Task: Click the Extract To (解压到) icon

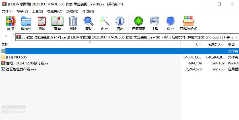Action: tap(26, 23)
